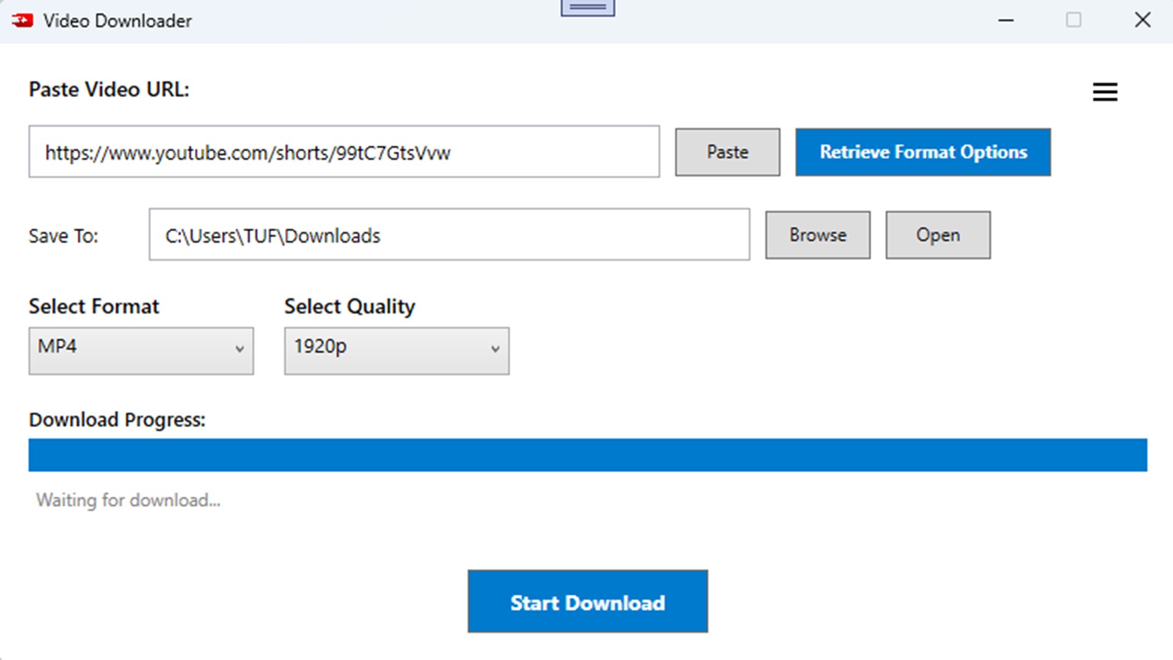Expand the Select Quality dropdown arrow

(495, 350)
